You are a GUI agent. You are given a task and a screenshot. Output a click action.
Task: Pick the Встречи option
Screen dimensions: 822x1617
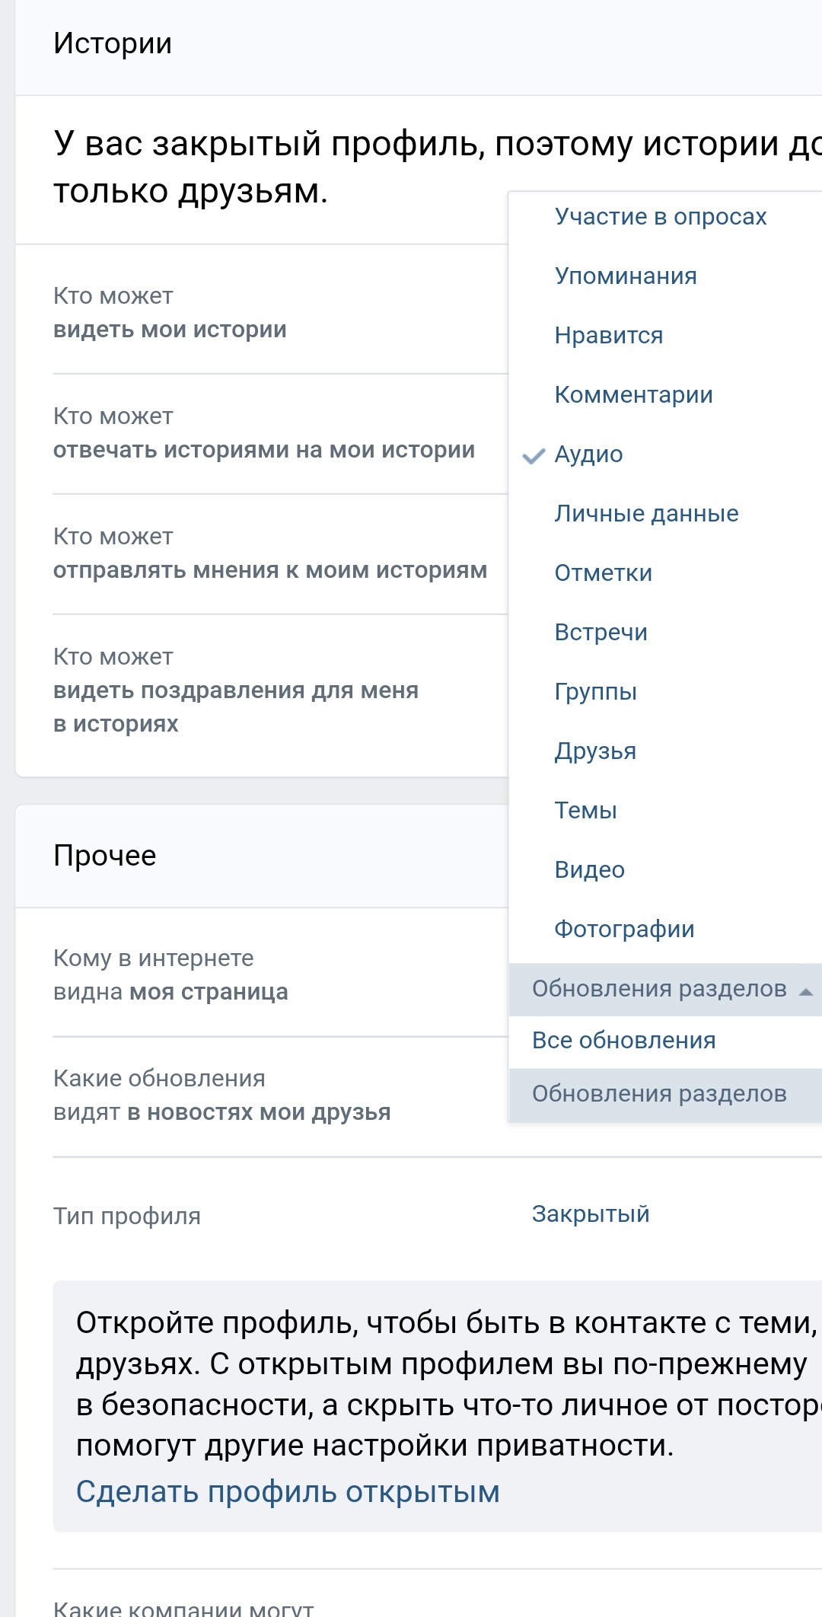(601, 633)
